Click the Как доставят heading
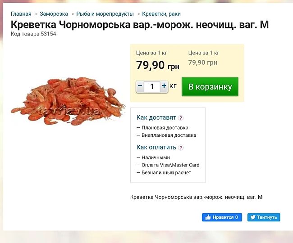The width and height of the screenshot is (293, 243). coord(156,117)
